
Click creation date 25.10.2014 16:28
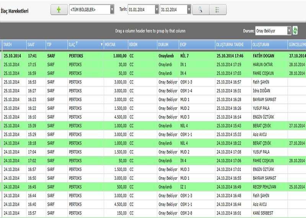coord(229,100)
